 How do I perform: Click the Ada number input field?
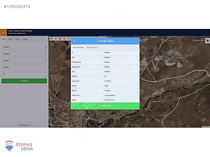click(x=24, y=67)
